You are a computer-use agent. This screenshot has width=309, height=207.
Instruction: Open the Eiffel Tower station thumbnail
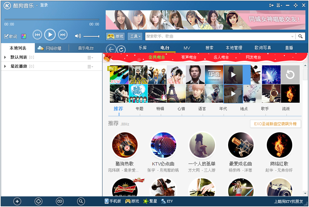[176, 94]
